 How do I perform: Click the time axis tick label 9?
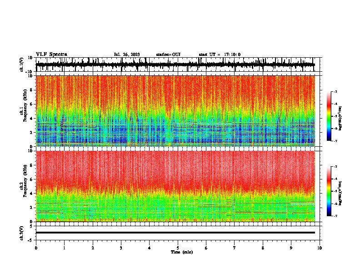click(291, 248)
